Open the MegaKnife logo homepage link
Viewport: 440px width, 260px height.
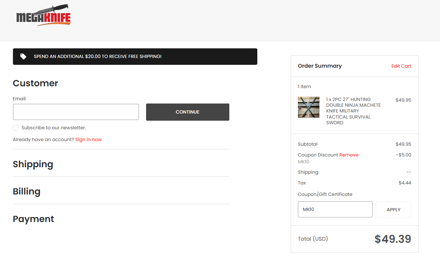point(43,15)
